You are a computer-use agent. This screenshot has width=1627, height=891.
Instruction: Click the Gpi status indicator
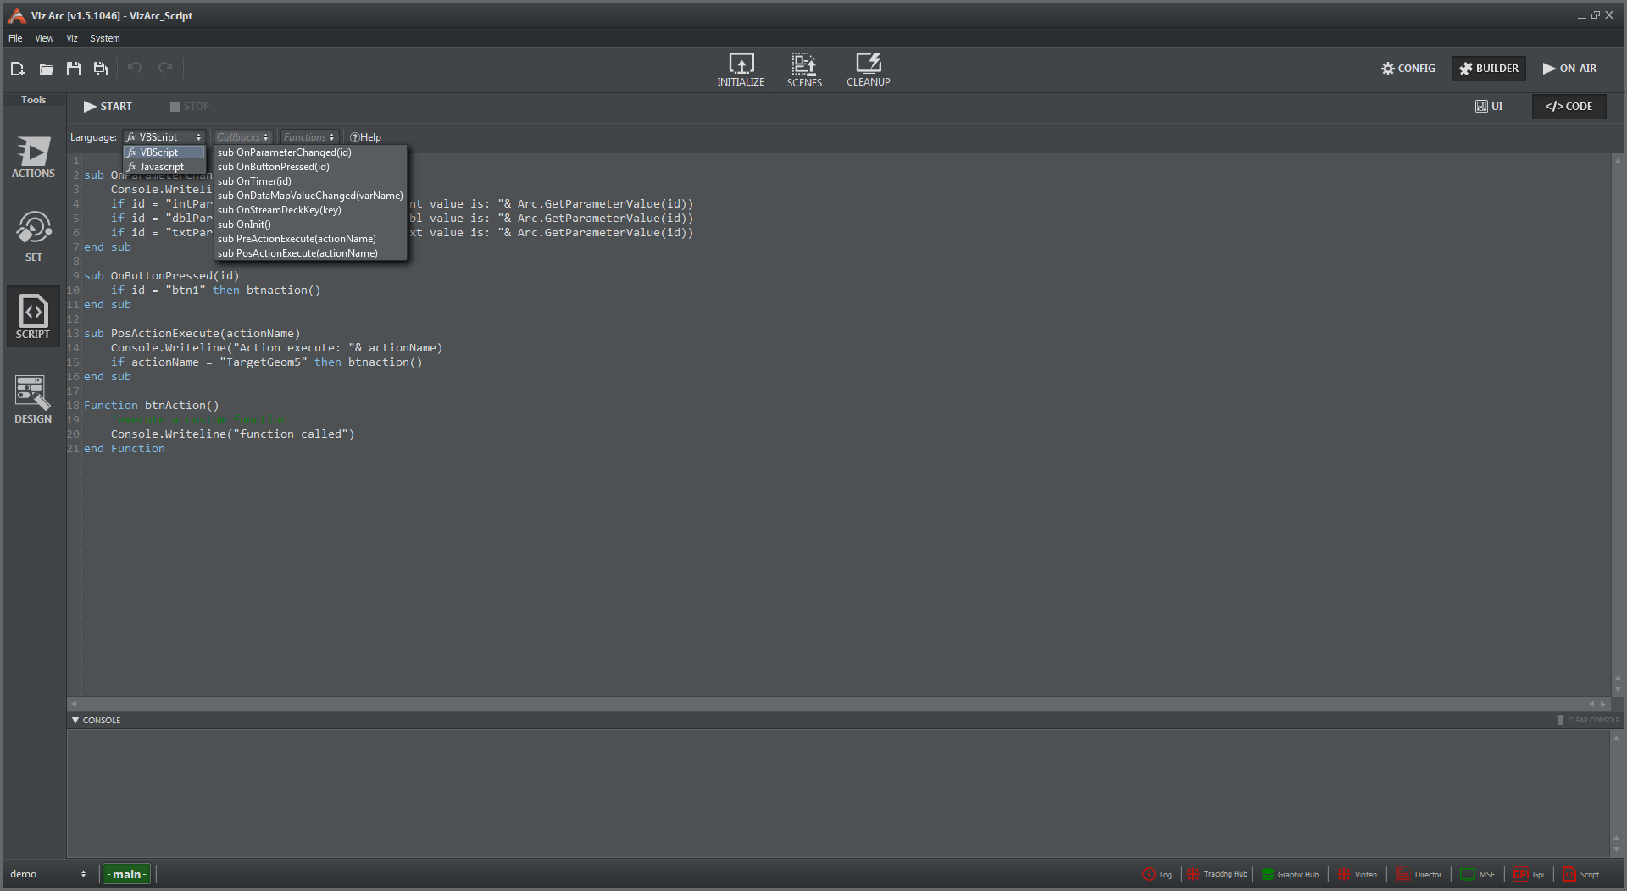click(x=1529, y=874)
